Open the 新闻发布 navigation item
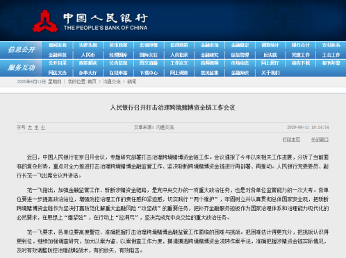Image resolution: width=346 pixels, height=258 pixels. [x=58, y=45]
